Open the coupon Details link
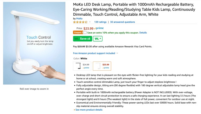Screen dimensions: 201x114 click(143, 33)
